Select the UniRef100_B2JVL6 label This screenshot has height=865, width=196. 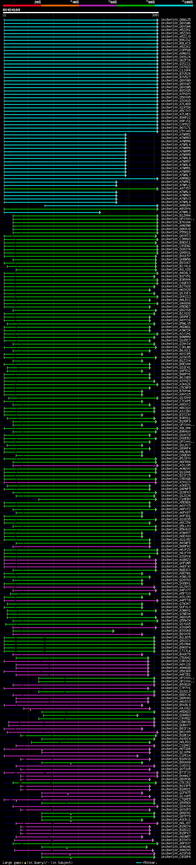click(x=176, y=266)
